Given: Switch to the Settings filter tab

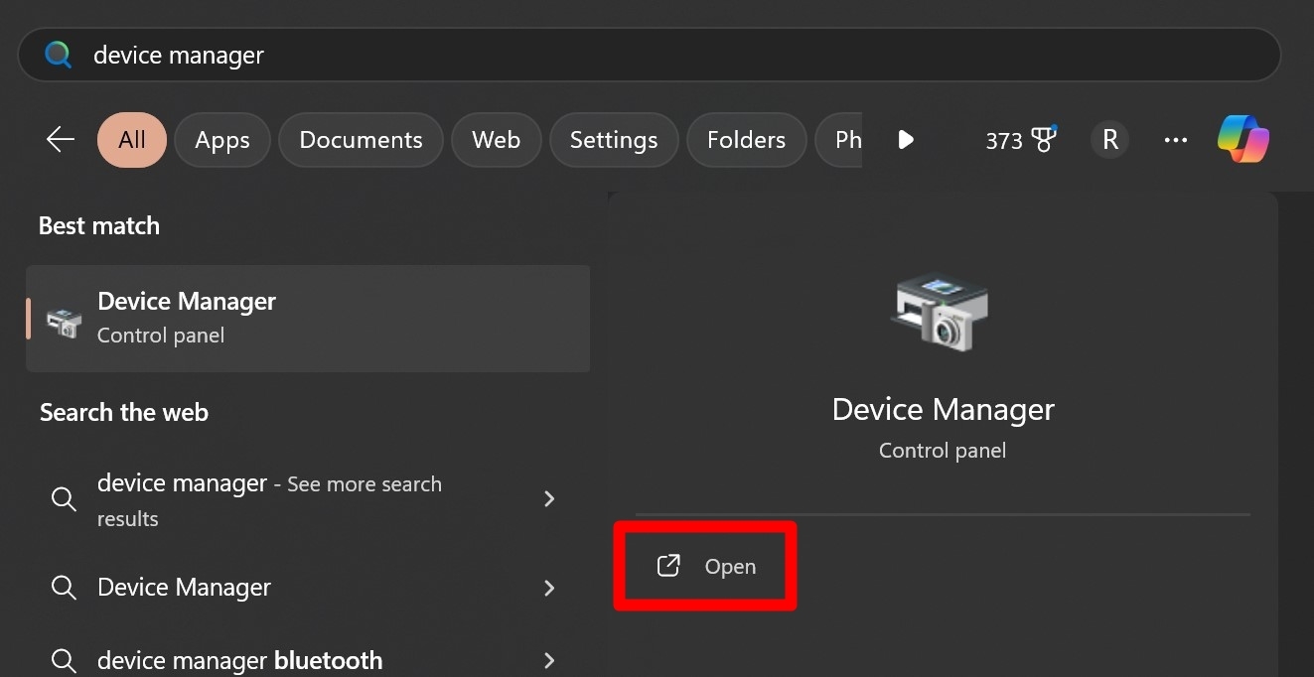Looking at the screenshot, I should point(614,140).
